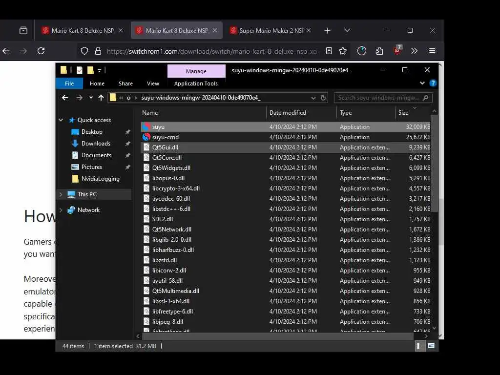Open the Application Tools tab

196,83
